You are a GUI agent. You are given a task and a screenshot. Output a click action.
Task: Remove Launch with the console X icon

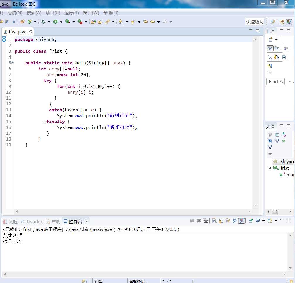(x=199, y=221)
